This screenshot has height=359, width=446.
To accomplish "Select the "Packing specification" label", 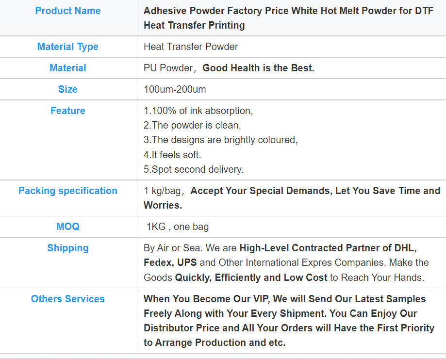I will 68,191.
